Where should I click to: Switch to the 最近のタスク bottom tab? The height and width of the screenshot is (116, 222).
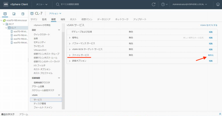[x=8, y=114]
